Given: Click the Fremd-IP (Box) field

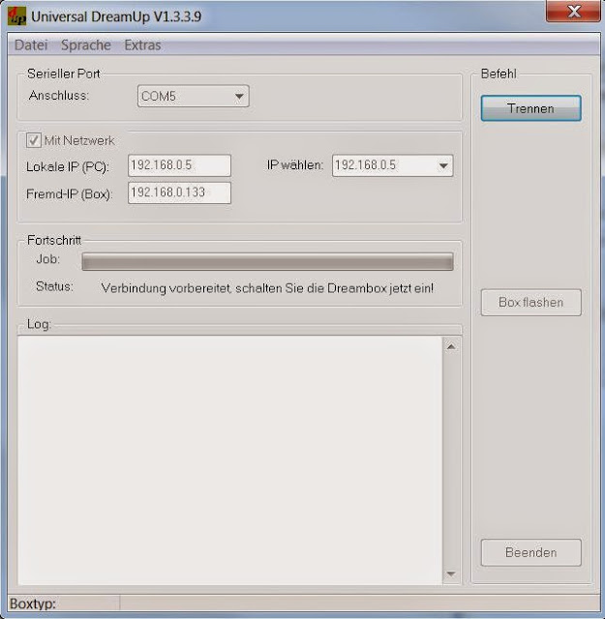Looking at the screenshot, I should [179, 192].
